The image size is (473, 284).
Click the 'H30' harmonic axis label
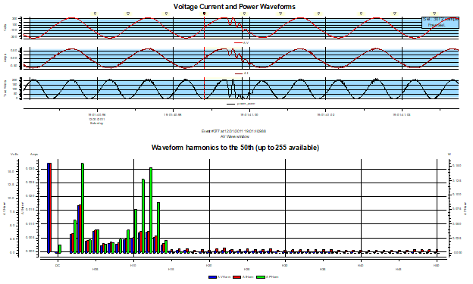tap(284, 266)
